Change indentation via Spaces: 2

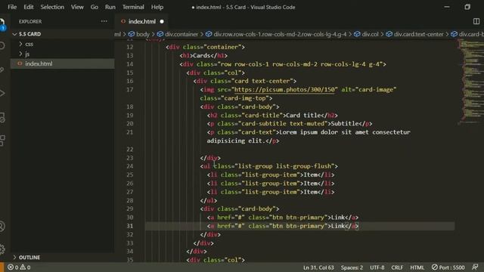point(352,267)
